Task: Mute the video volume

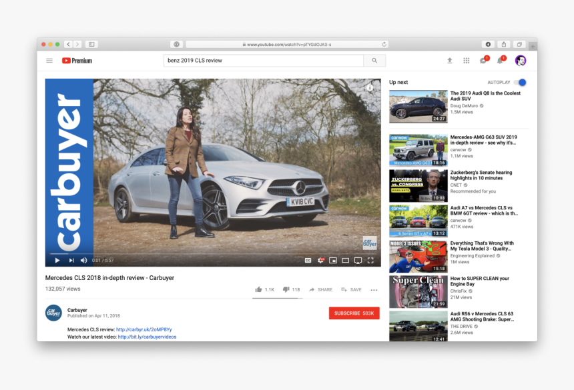Action: tap(84, 260)
